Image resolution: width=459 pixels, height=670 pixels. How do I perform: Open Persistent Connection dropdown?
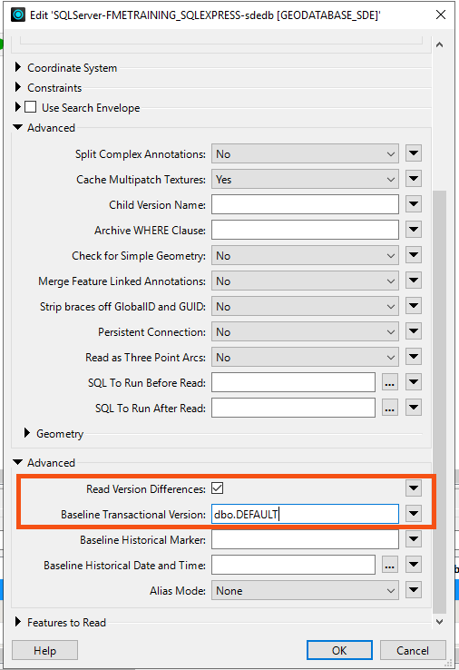(x=305, y=332)
